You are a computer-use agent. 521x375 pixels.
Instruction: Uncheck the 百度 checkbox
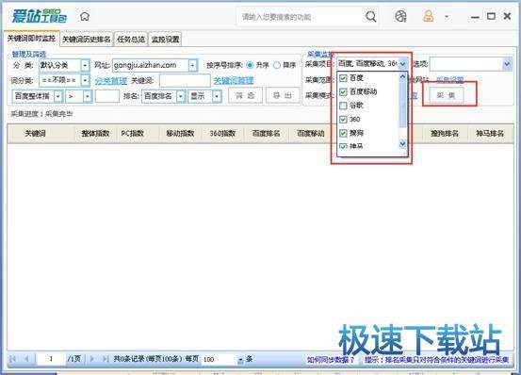pyautogui.click(x=343, y=78)
